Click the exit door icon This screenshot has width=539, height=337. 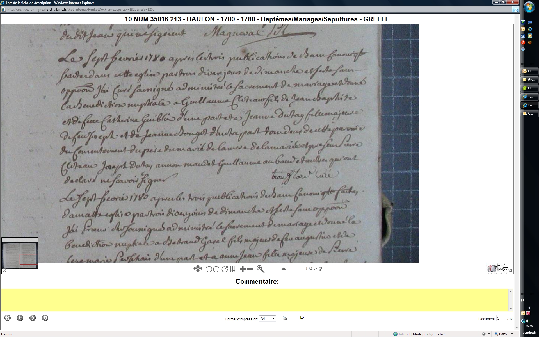(302, 318)
